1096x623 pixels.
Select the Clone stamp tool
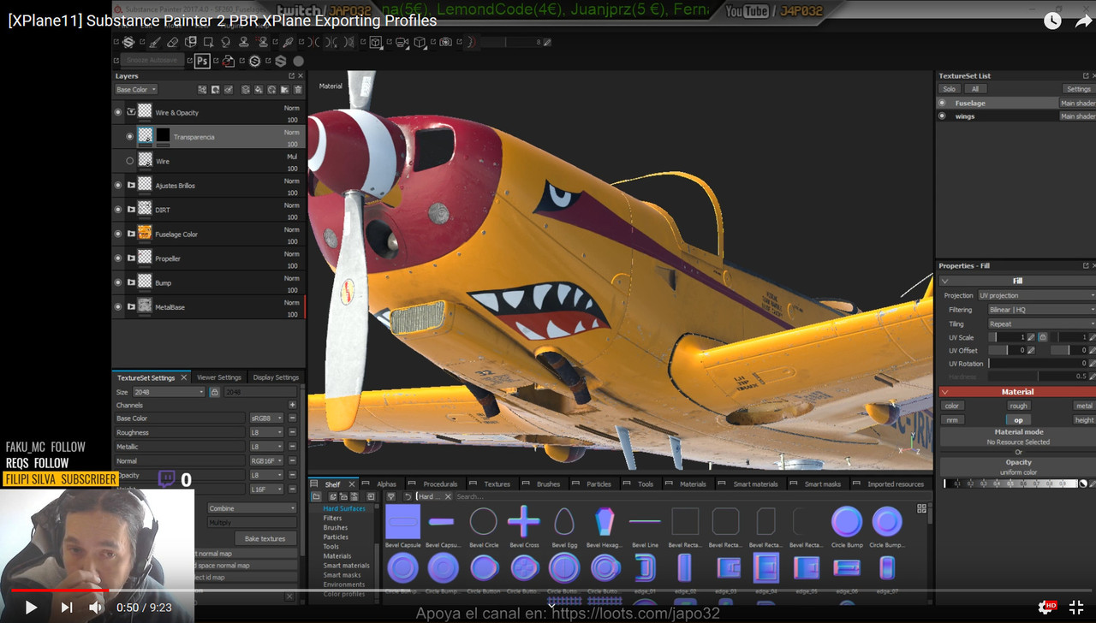(243, 42)
